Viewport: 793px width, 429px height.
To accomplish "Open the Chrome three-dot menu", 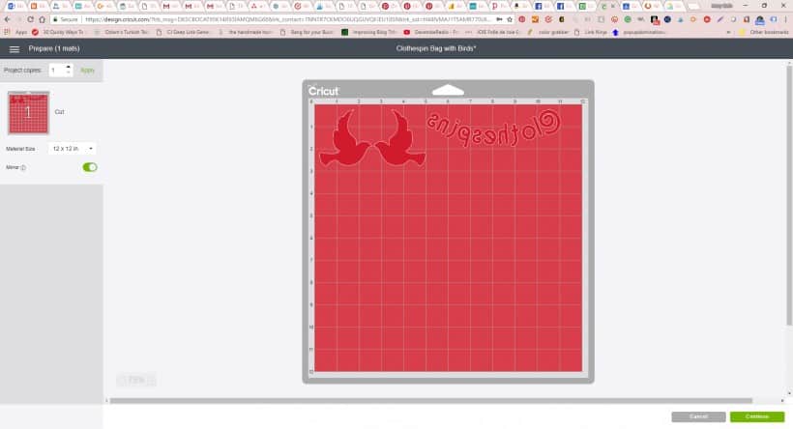I will click(x=786, y=19).
